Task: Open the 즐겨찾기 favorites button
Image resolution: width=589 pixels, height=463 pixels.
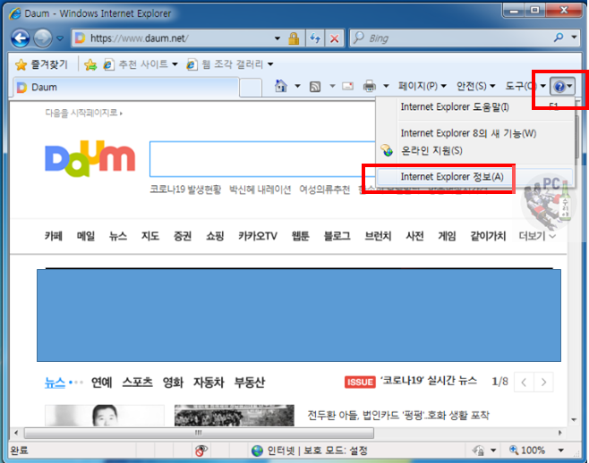Action: point(41,64)
